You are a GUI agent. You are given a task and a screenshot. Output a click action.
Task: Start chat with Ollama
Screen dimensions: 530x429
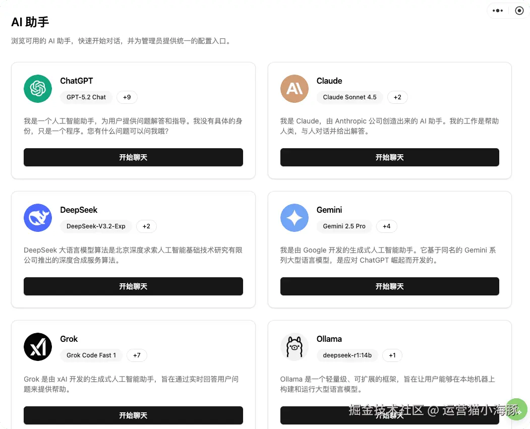point(390,415)
